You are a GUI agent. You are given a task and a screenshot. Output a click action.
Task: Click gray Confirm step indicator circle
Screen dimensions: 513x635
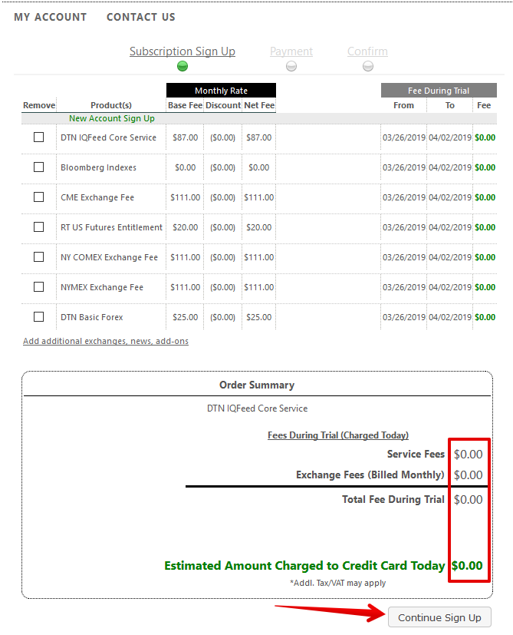(368, 66)
